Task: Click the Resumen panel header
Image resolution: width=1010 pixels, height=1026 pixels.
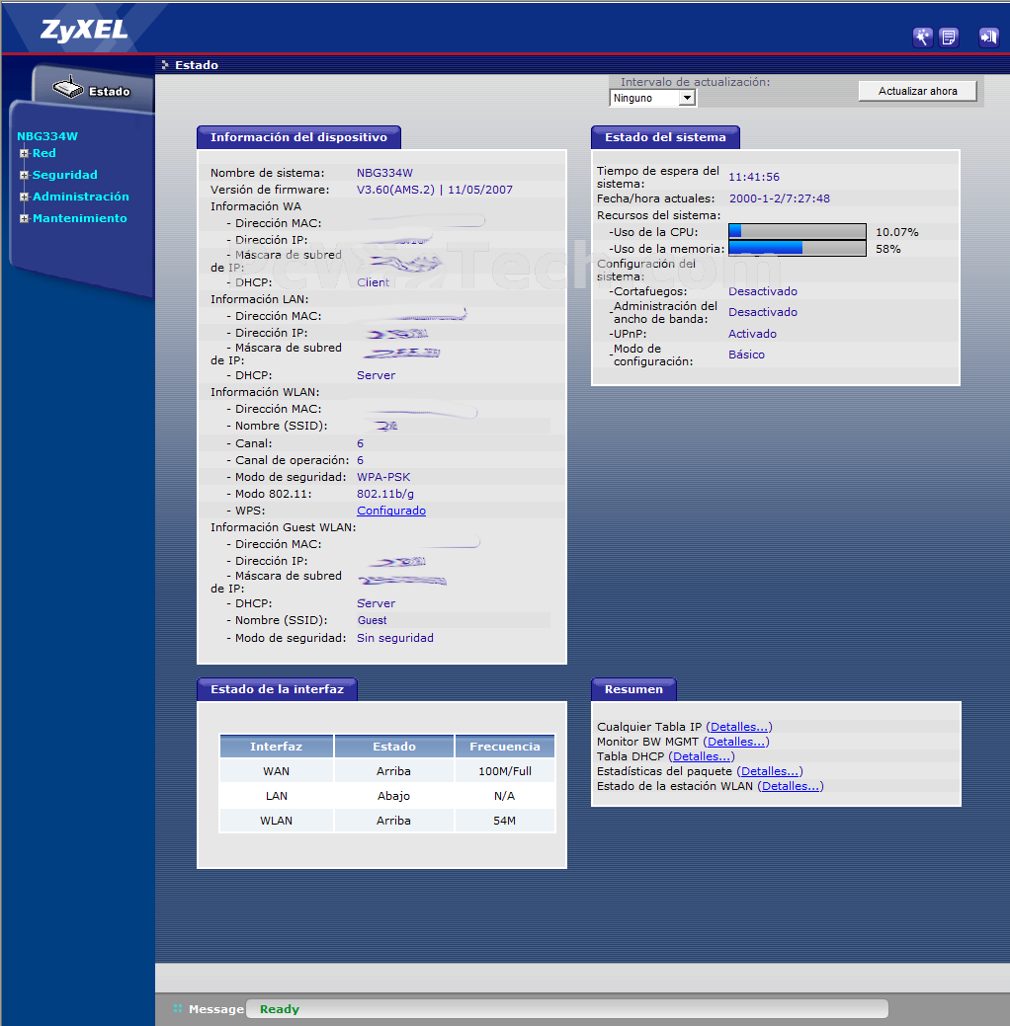Action: 633,689
